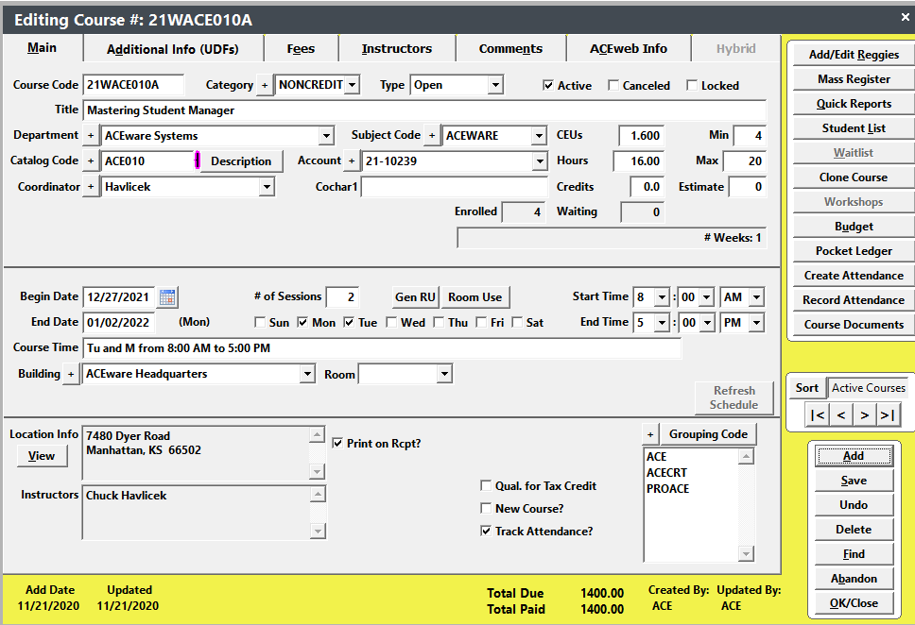Click the Clone Course button
The height and width of the screenshot is (625, 915).
(852, 177)
